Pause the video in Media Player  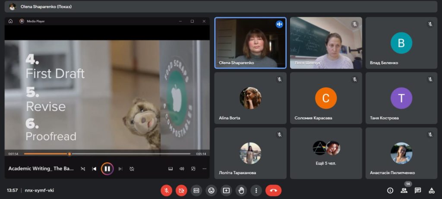(107, 169)
